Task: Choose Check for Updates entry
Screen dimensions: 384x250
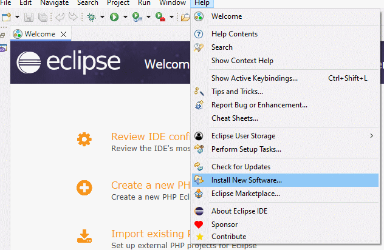Action: point(286,167)
